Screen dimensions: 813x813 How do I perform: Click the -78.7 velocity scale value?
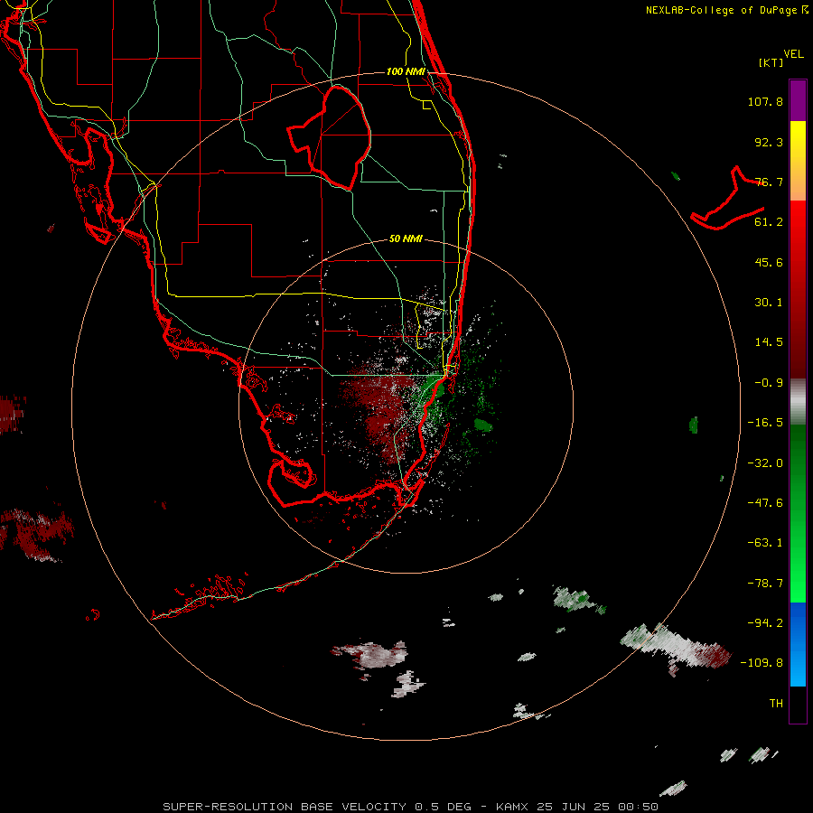point(765,584)
